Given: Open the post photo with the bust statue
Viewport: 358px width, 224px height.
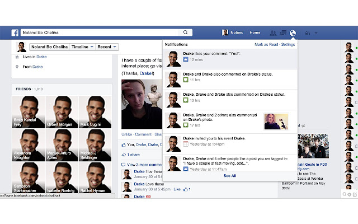Looking at the screenshot, I should coord(142,104).
